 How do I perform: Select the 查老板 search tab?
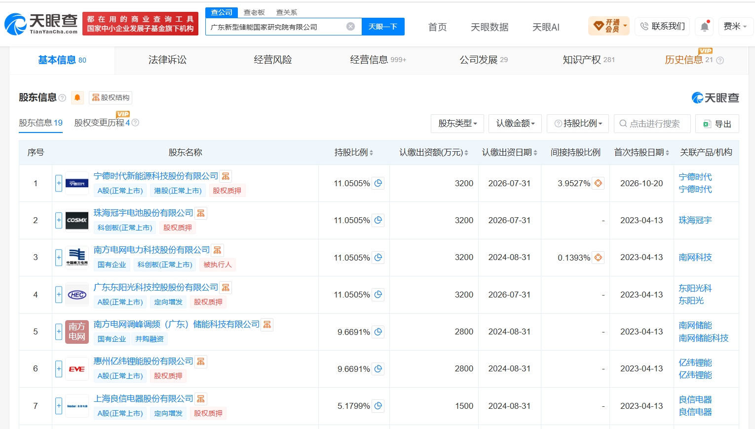click(254, 12)
